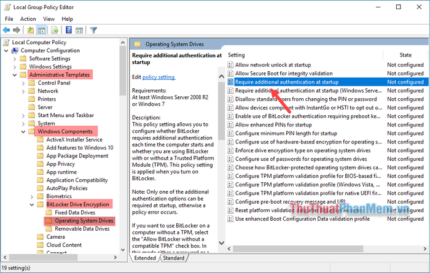Click the Computer Configuration node icon
The height and width of the screenshot is (273, 430).
coord(15,51)
